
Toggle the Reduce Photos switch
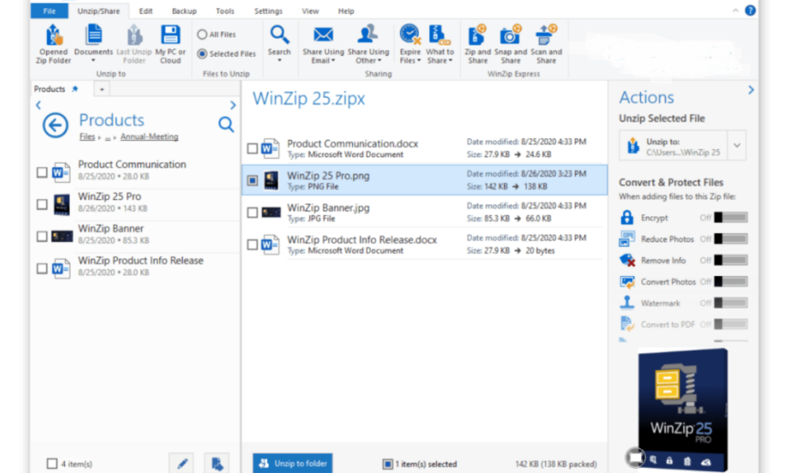pyautogui.click(x=731, y=239)
